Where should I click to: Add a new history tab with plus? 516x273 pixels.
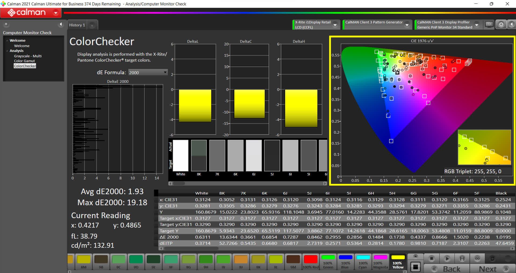pos(92,25)
